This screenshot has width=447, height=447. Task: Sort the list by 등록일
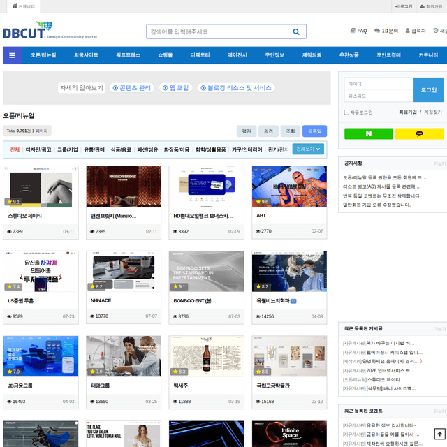click(x=314, y=131)
